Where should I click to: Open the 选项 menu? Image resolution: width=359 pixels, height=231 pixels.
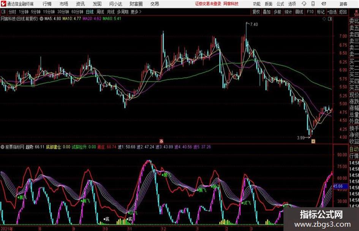point(292,4)
